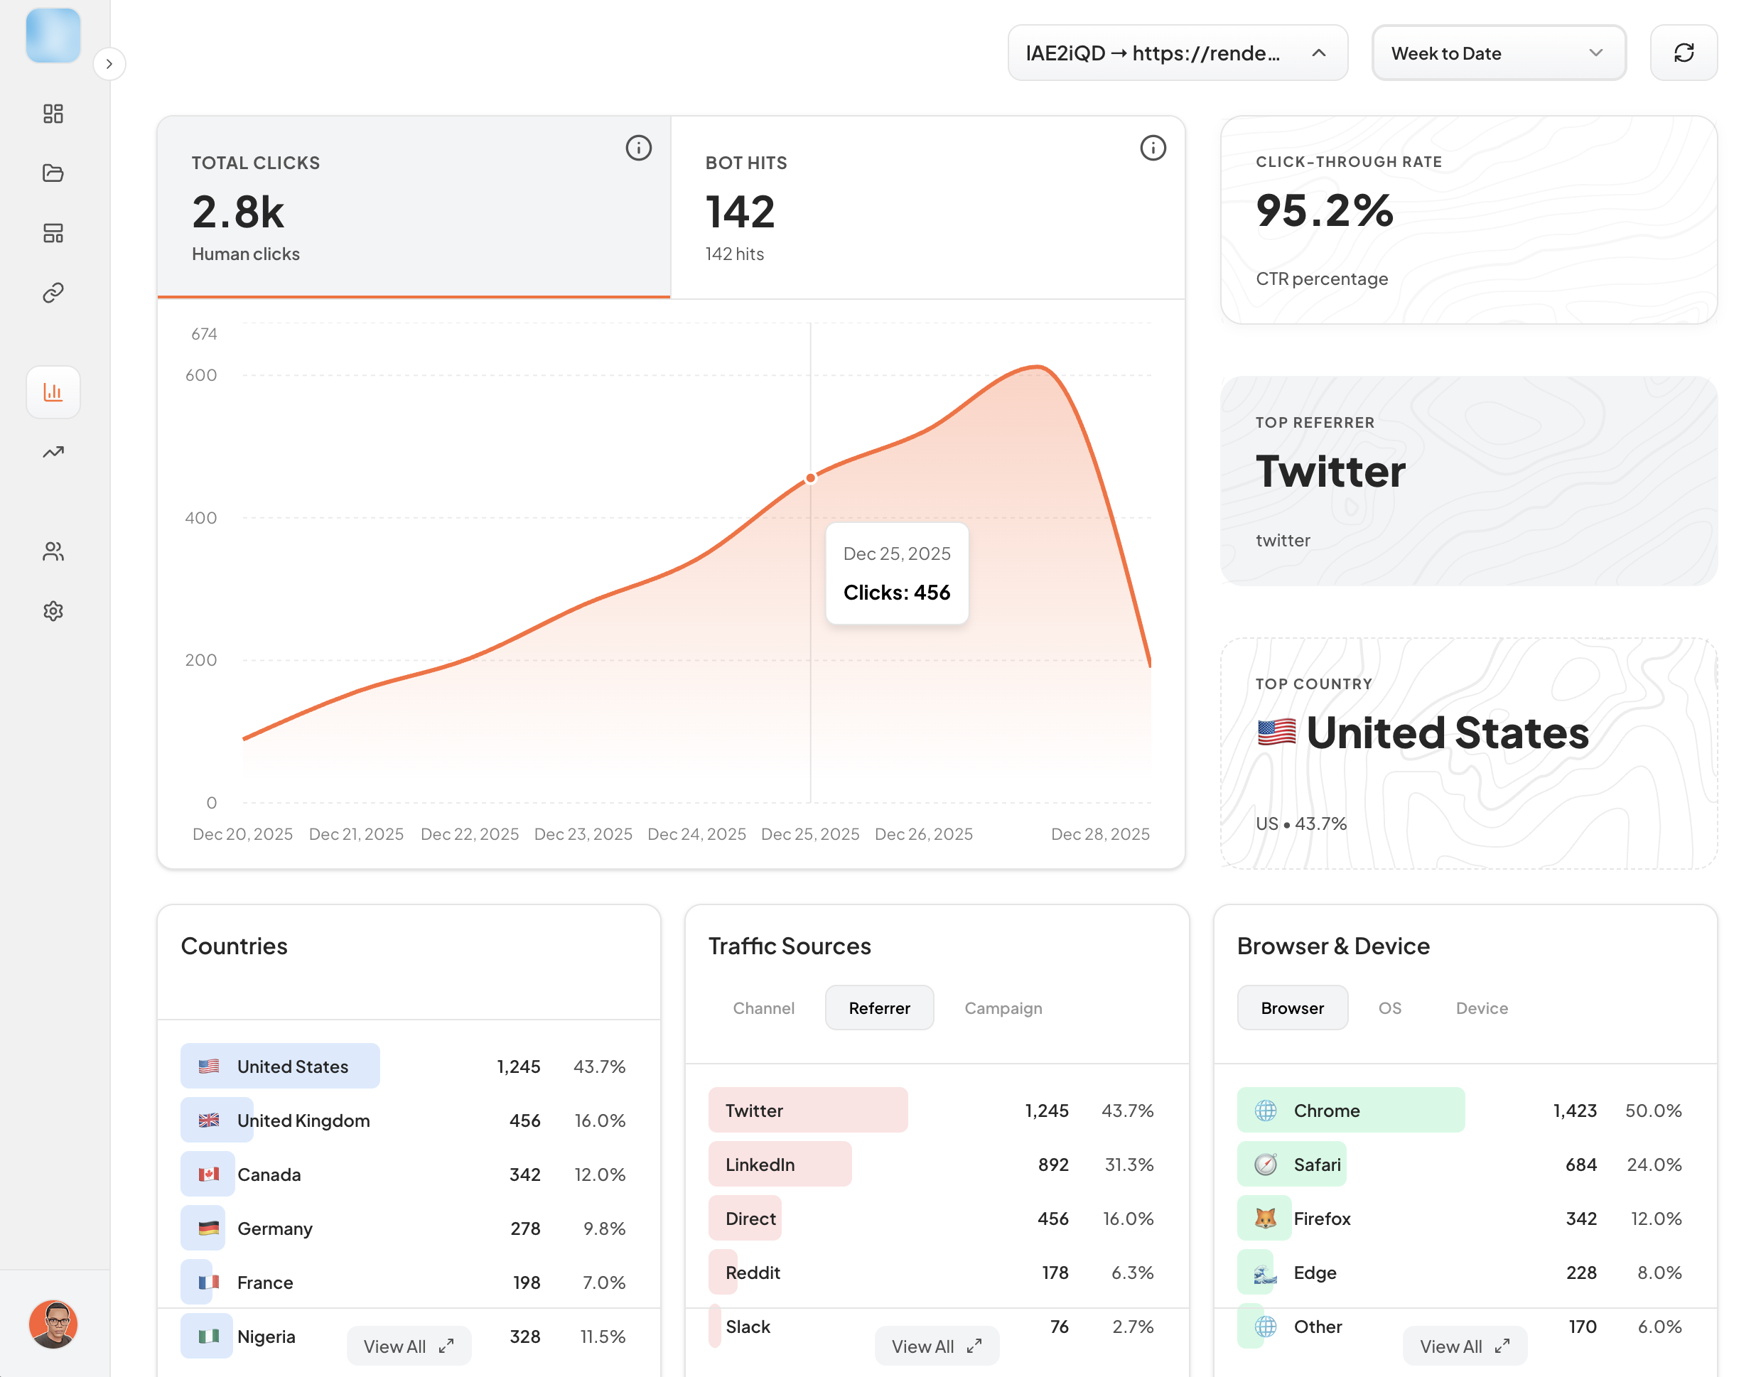This screenshot has width=1761, height=1377.
Task: Open the bar chart analytics icon
Action: [x=53, y=393]
